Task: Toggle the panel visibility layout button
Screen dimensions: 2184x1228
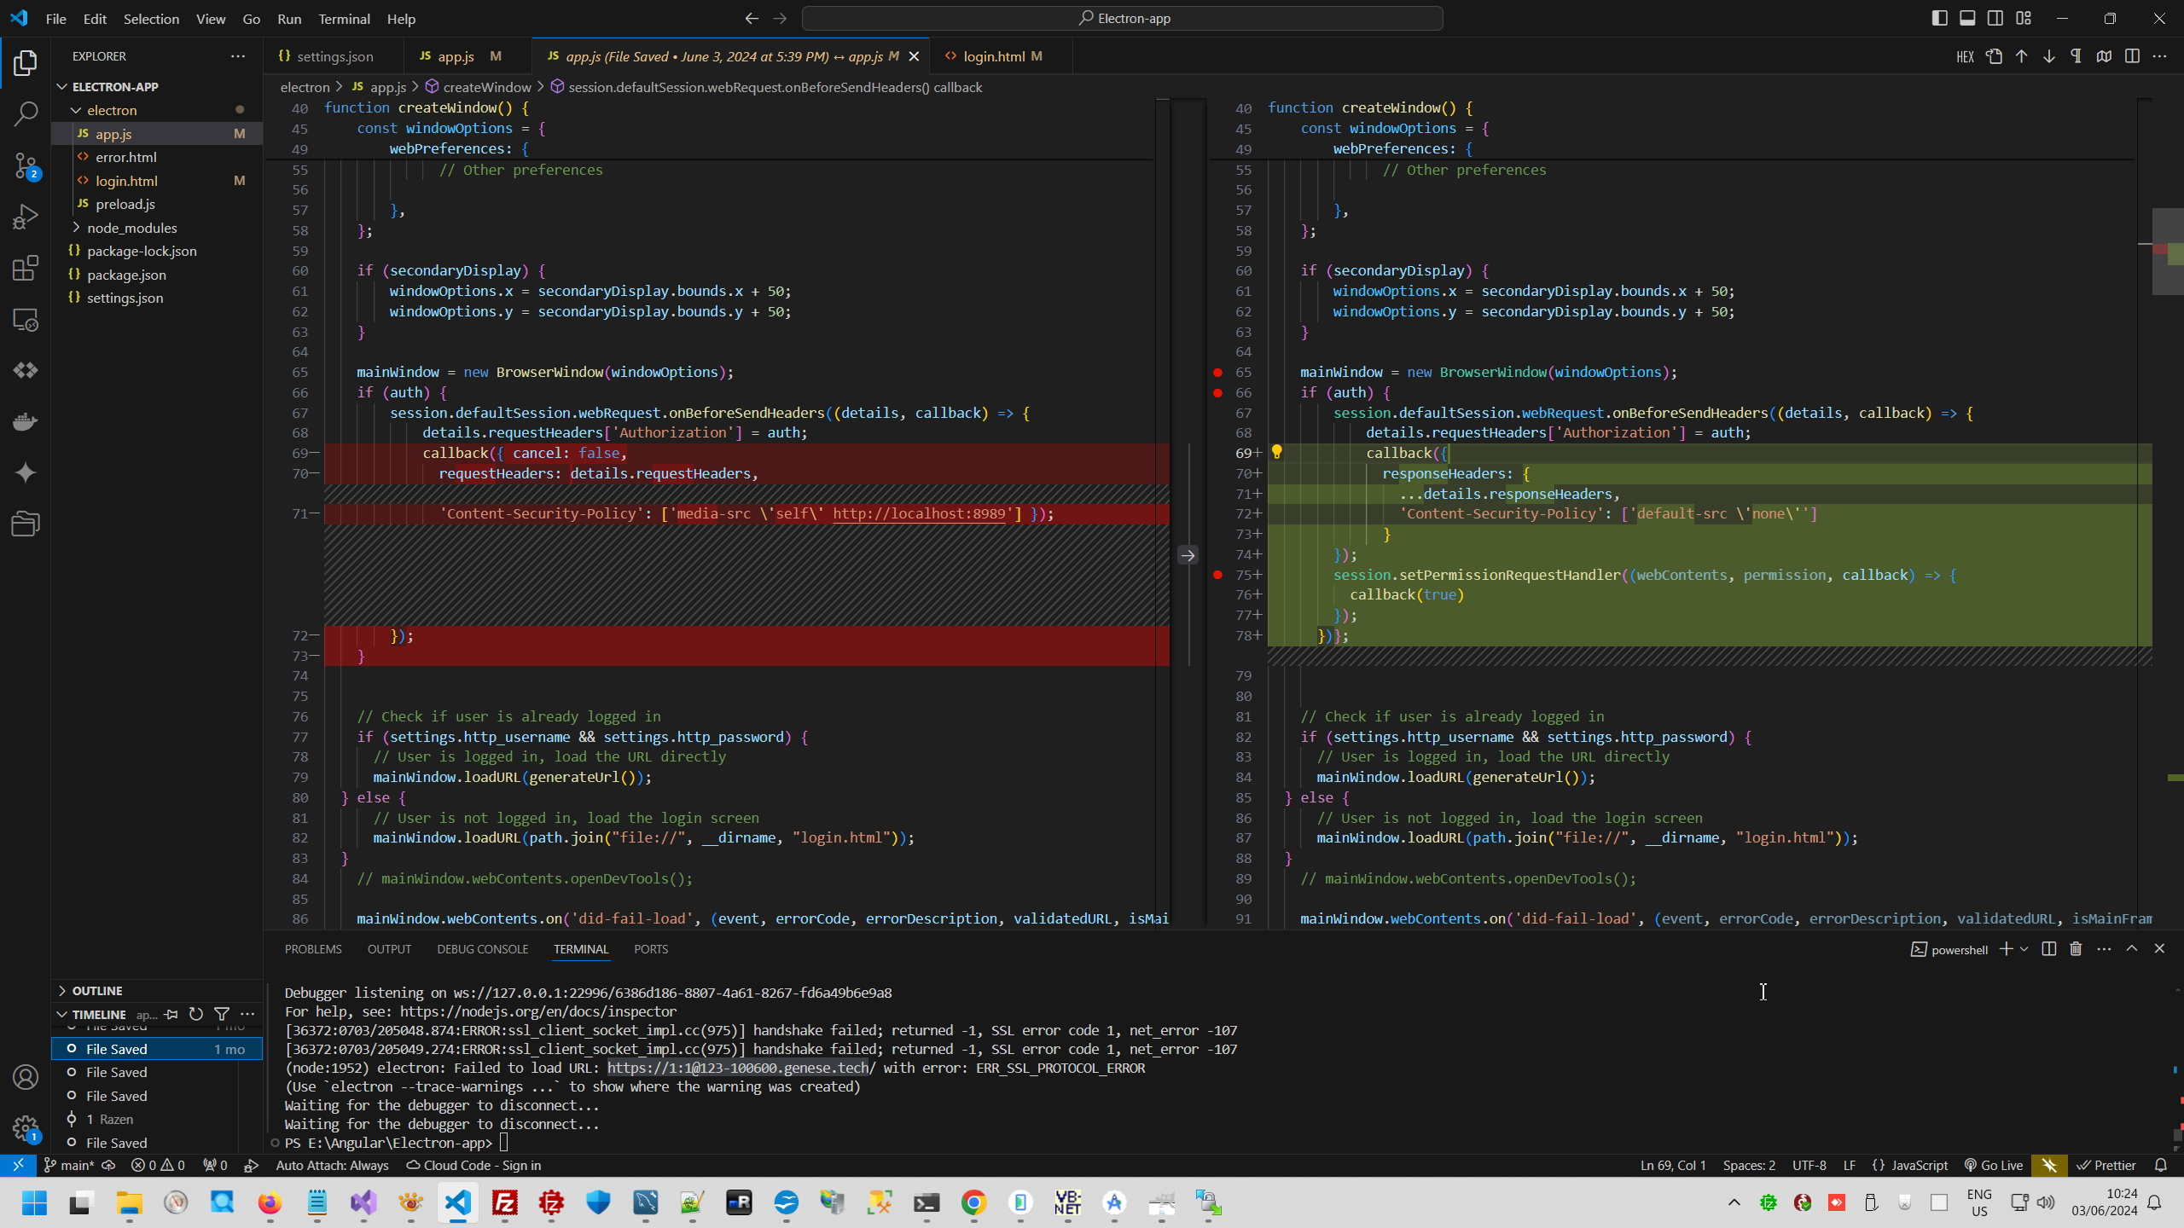Action: [1967, 18]
